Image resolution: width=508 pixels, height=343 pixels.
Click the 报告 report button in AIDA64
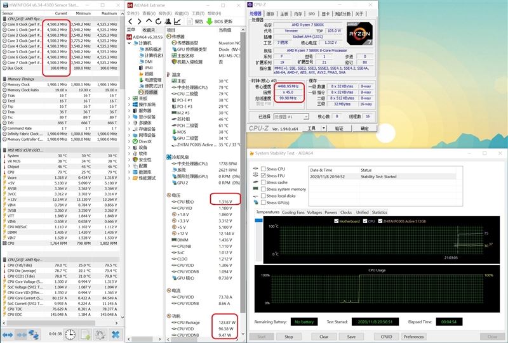click(195, 22)
